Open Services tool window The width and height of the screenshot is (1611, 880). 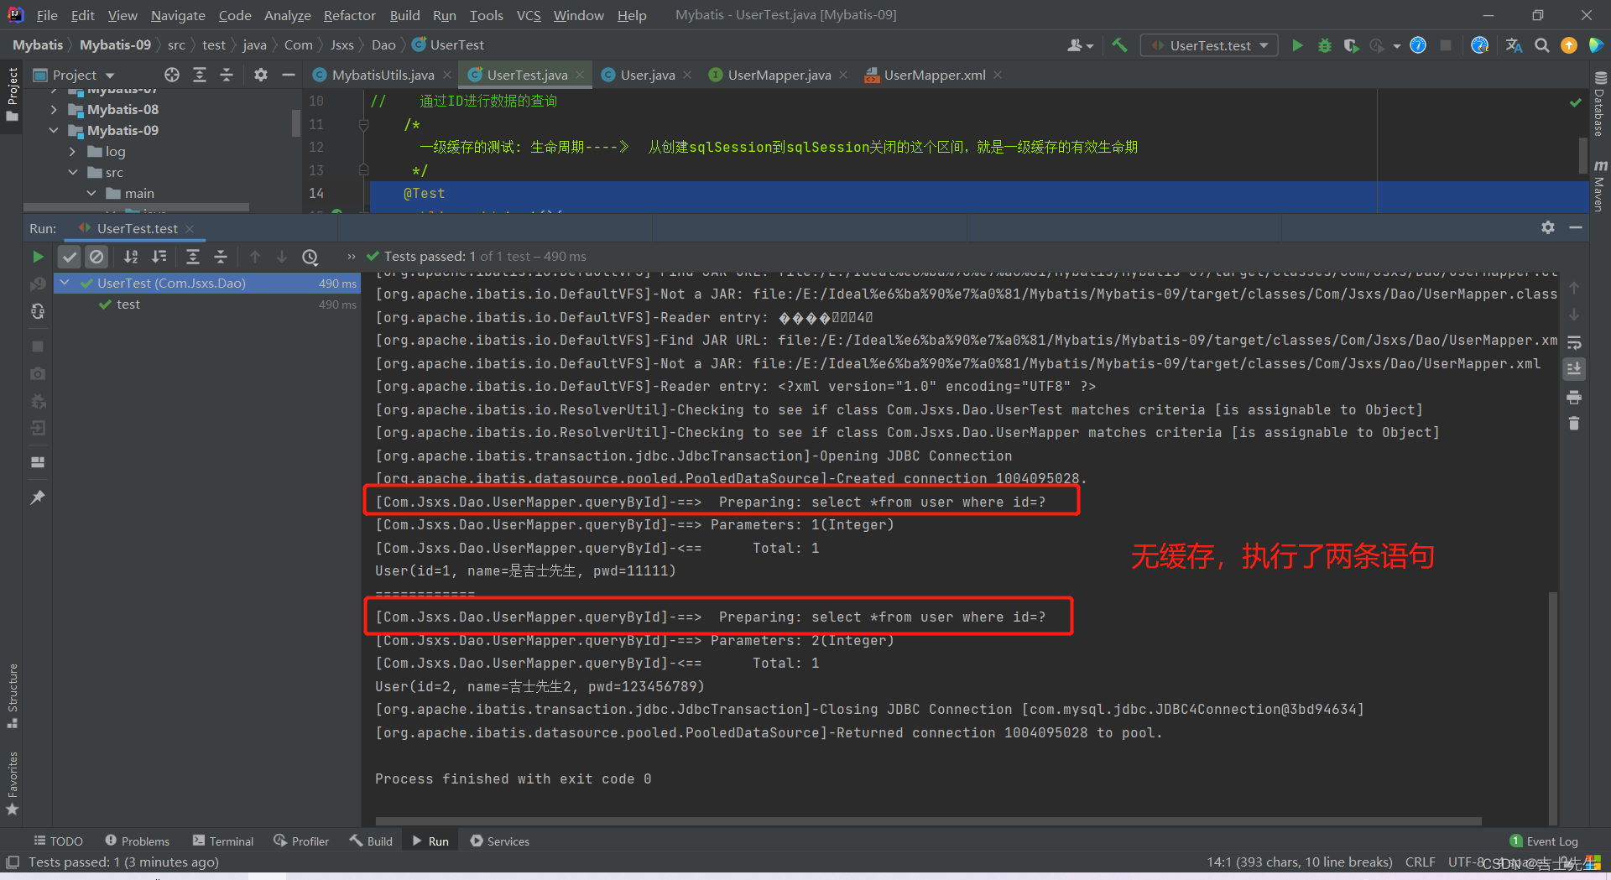pyautogui.click(x=500, y=841)
